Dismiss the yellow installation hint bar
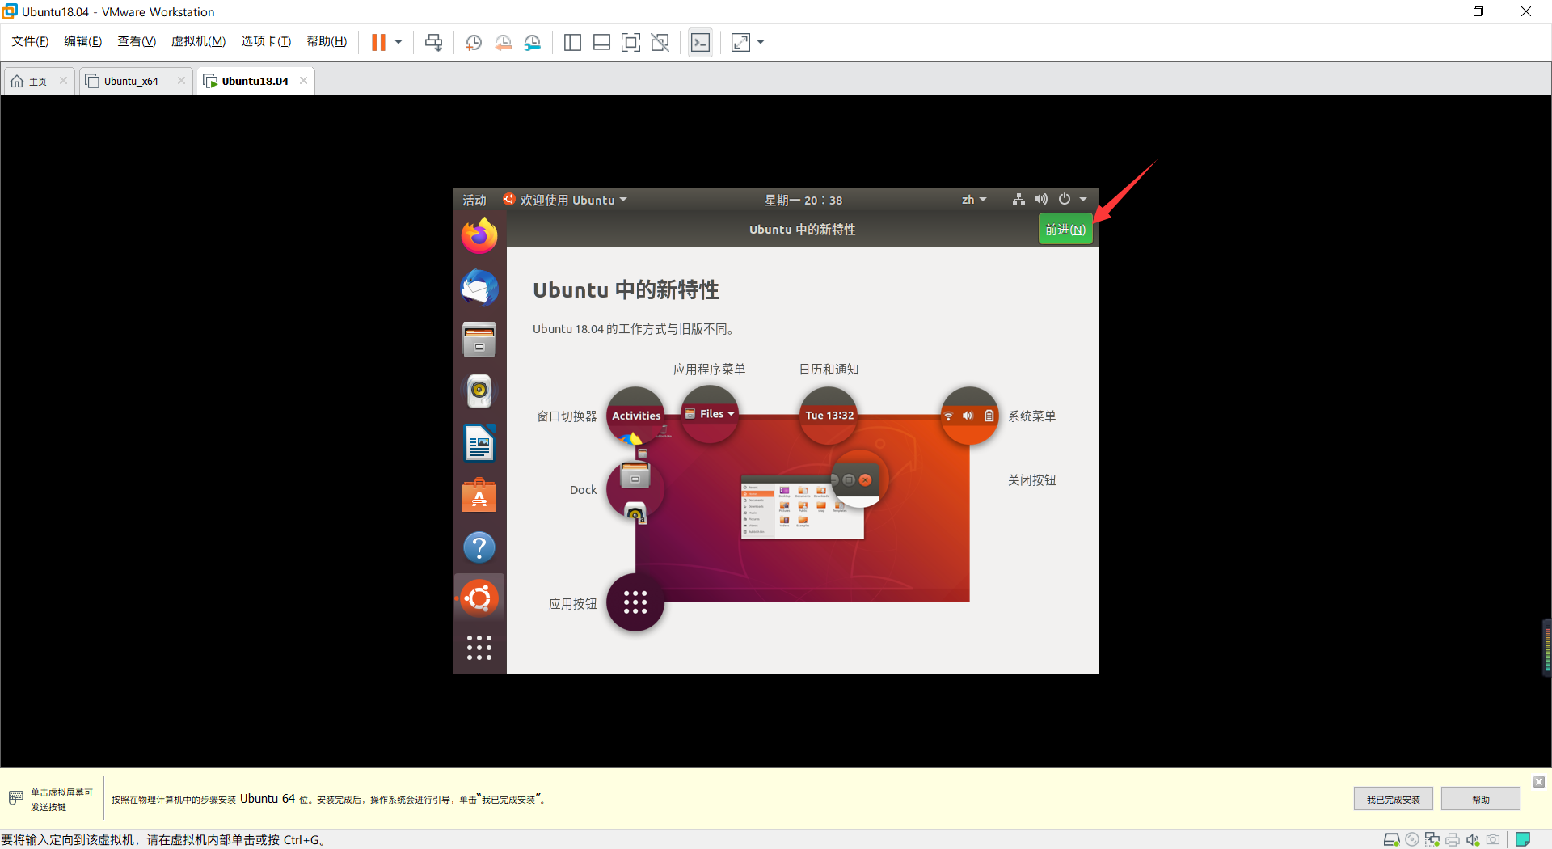 (1539, 782)
